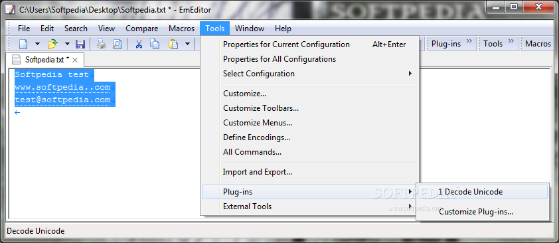Click the Open folder icon
559x243 pixels.
[52, 44]
